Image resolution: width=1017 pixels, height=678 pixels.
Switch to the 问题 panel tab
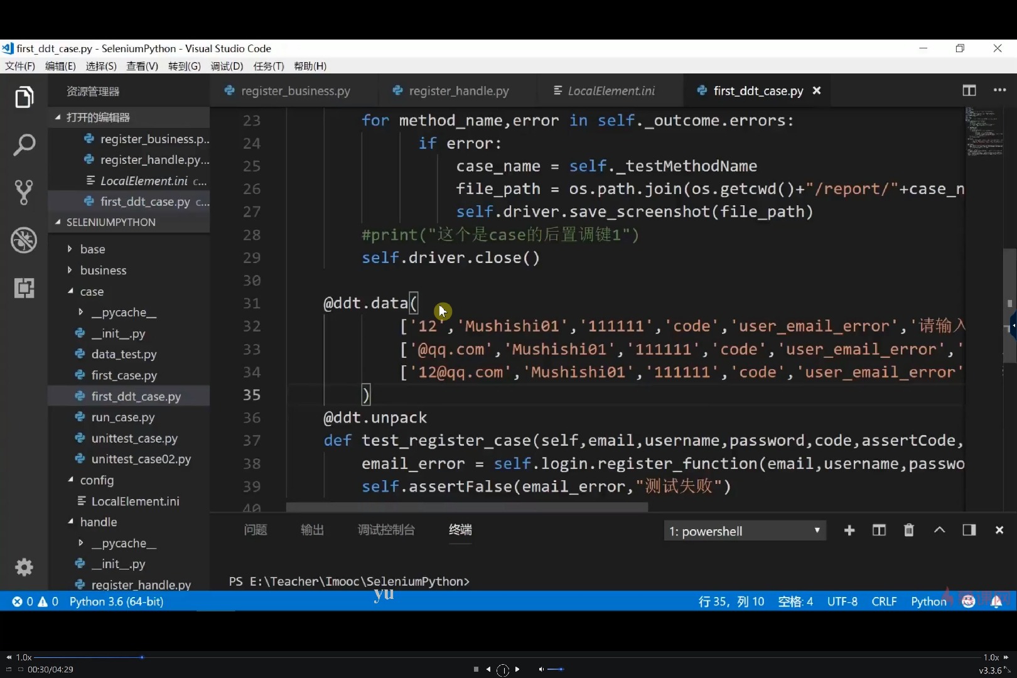click(256, 530)
